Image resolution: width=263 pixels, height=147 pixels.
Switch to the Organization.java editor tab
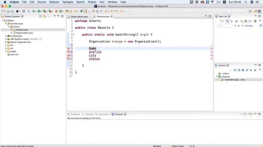pyautogui.click(x=79, y=16)
